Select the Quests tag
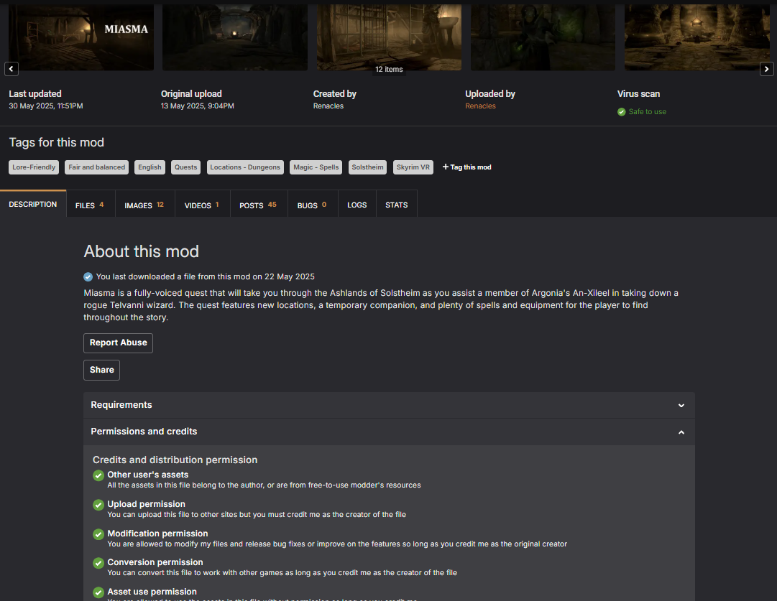The image size is (777, 601). pyautogui.click(x=186, y=167)
